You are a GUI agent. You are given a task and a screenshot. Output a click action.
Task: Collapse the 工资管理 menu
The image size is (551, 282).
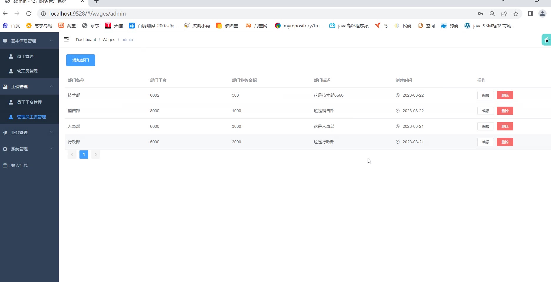point(29,86)
